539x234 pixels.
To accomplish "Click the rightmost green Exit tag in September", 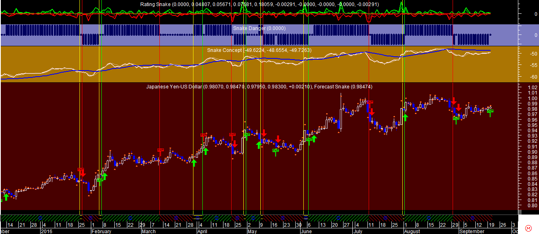I will click(490, 111).
